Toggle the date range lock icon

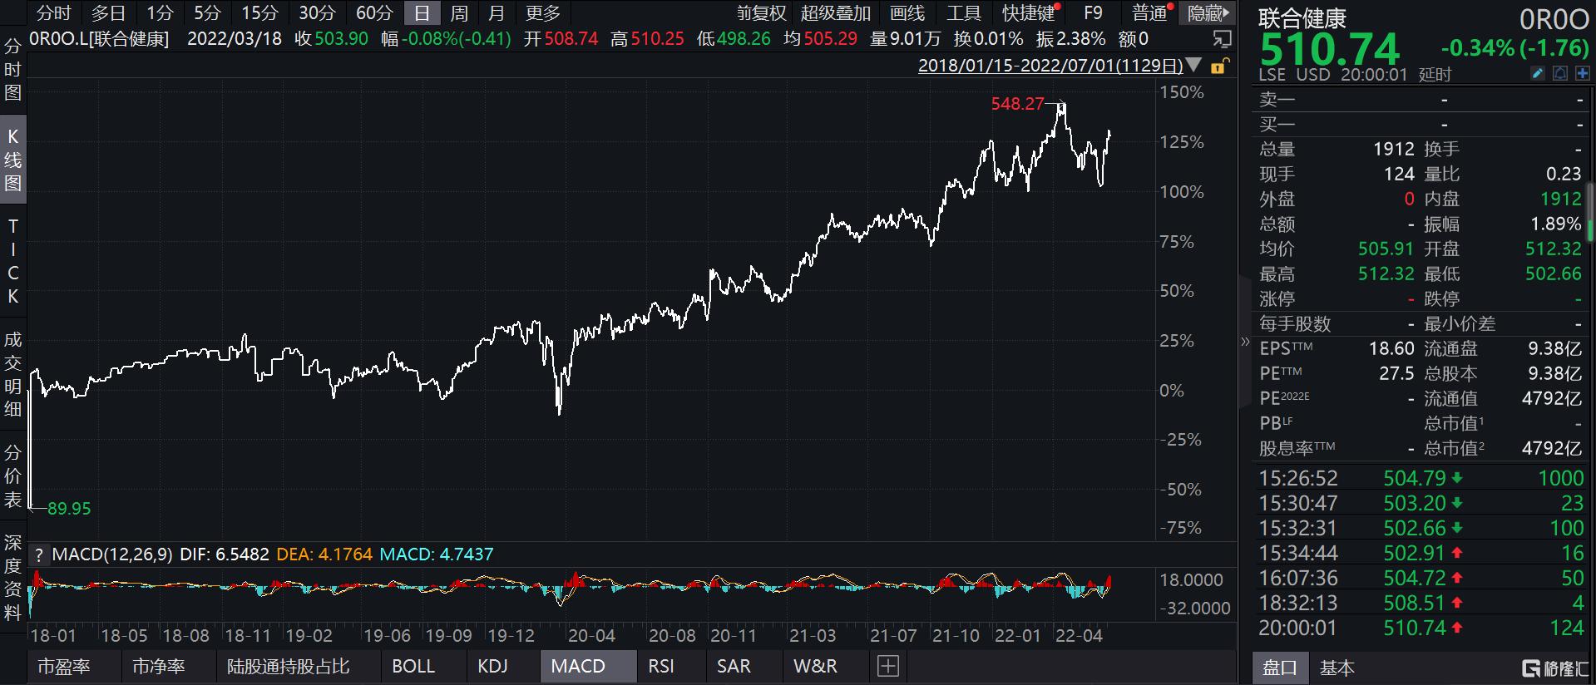point(1219,66)
